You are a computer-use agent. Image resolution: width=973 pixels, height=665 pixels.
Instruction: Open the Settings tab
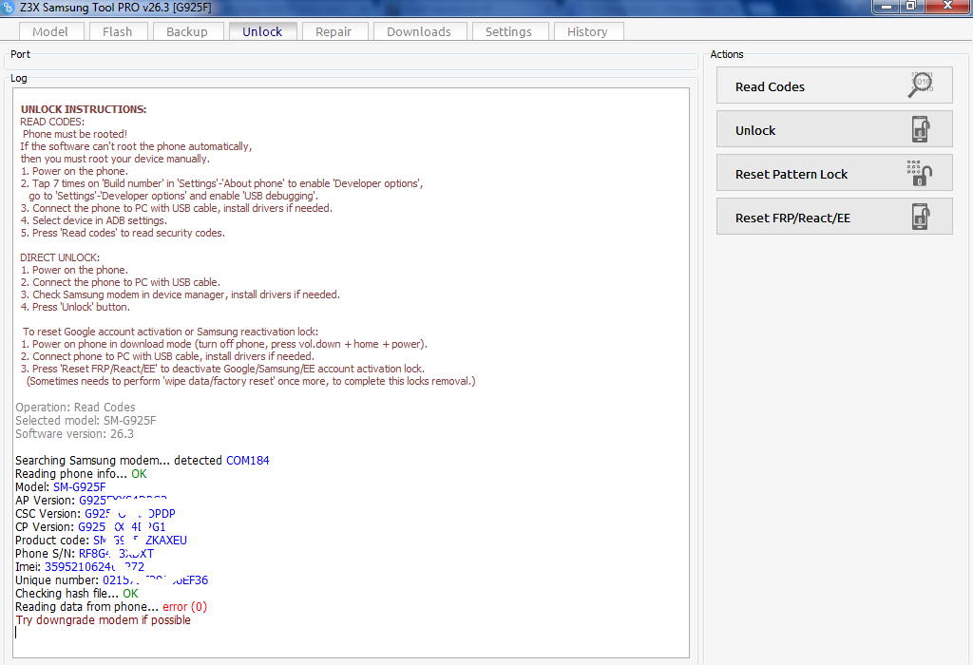(x=508, y=31)
